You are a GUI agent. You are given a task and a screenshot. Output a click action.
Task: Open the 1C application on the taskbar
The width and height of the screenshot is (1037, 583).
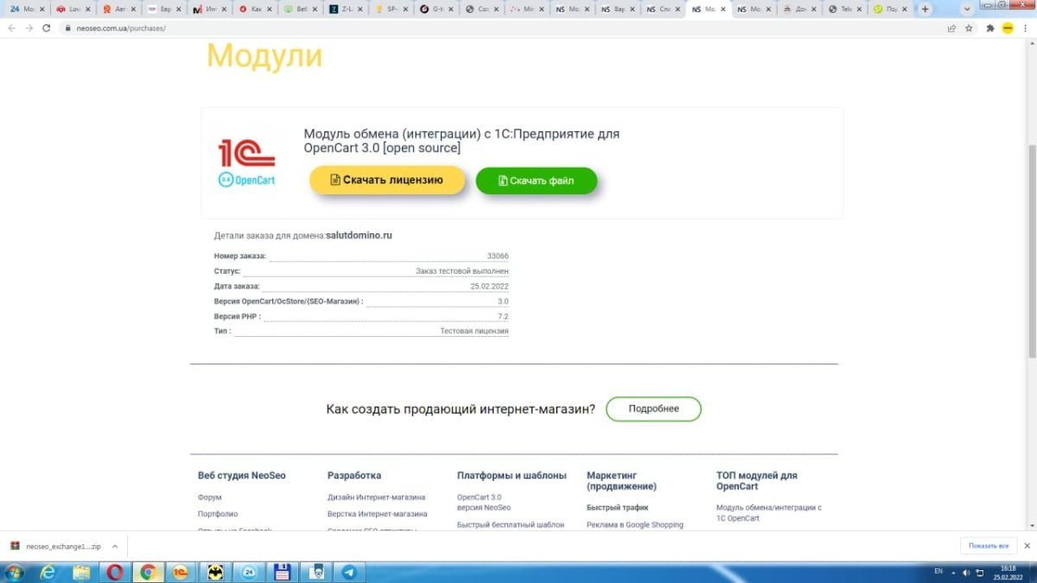181,572
